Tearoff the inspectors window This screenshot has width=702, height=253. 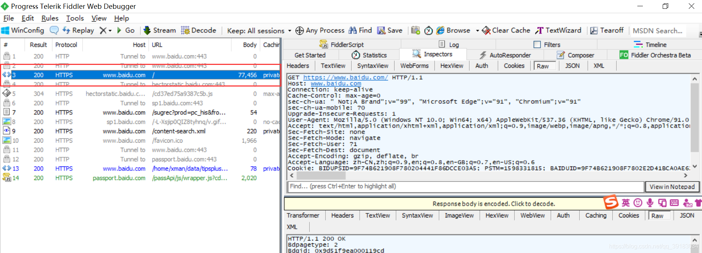(607, 30)
